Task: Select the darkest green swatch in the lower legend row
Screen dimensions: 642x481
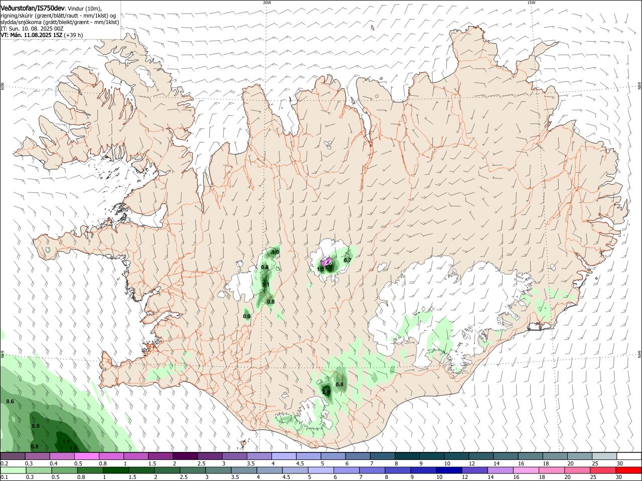Action: pos(115,470)
